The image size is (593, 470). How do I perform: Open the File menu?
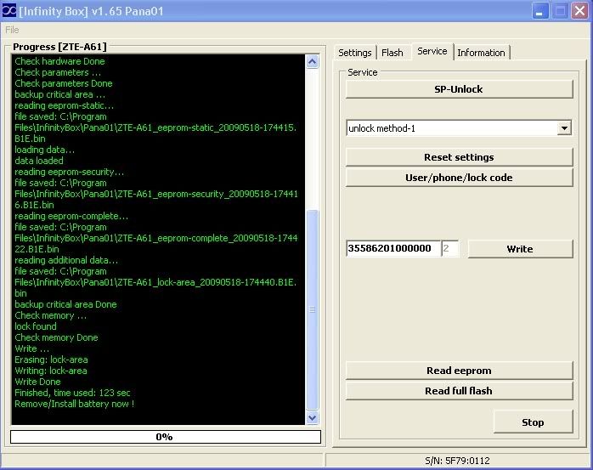(x=12, y=30)
